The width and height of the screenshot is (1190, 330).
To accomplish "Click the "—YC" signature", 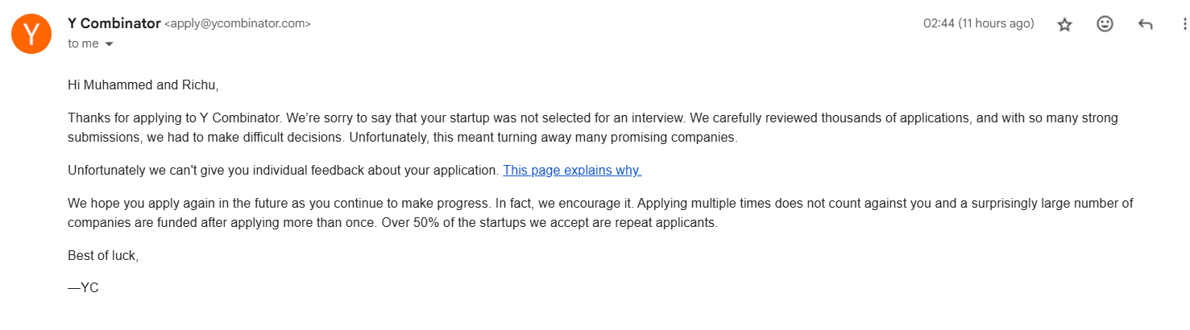I will [83, 287].
